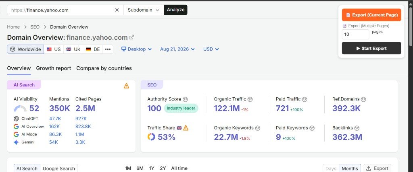Screen dimensions: 413x172
Task: Select the UK country database
Action: [x=73, y=49]
